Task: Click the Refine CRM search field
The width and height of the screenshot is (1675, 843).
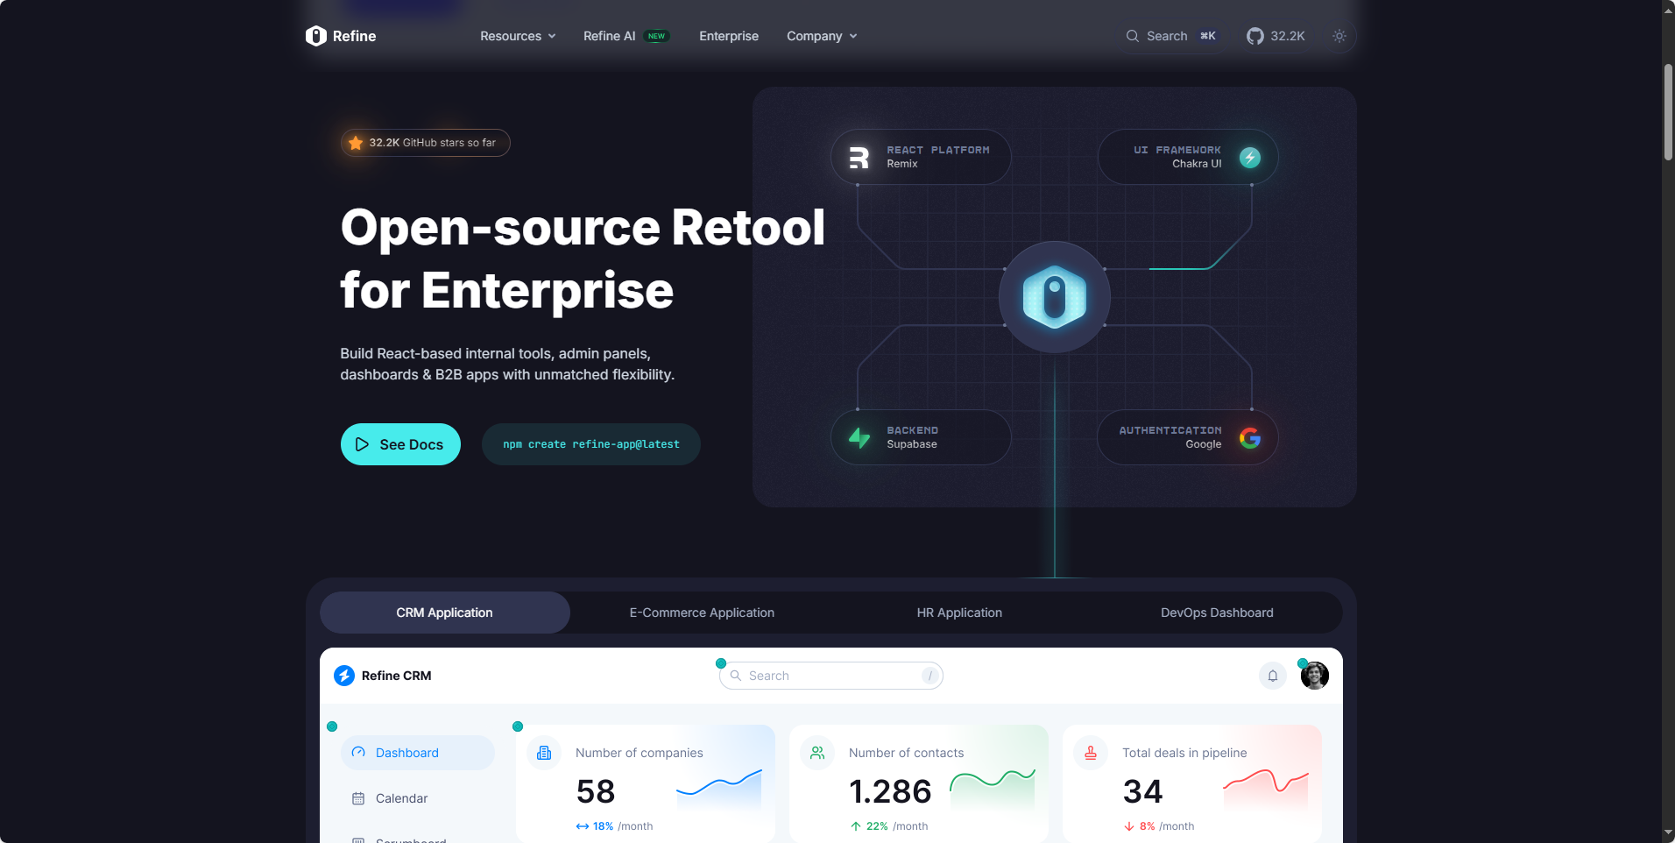Action: 831,676
